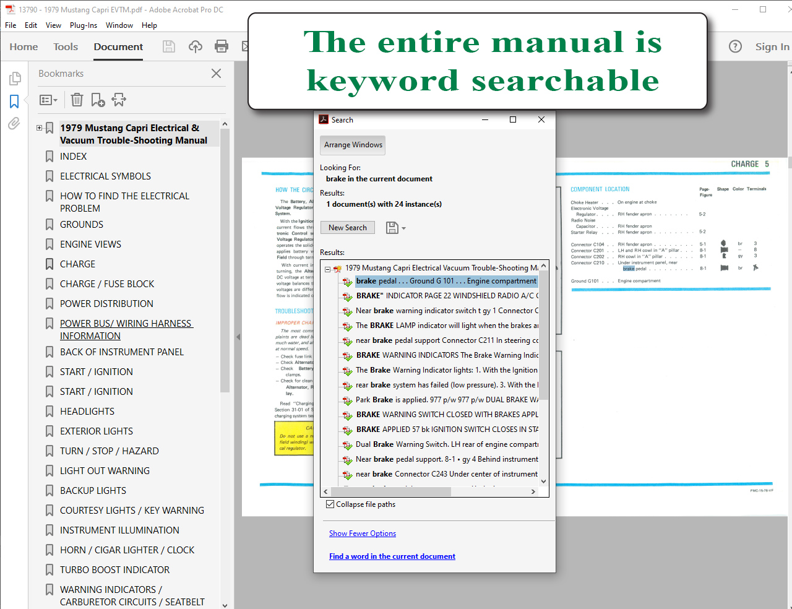Open the Plug-Ins menu
Image resolution: width=792 pixels, height=609 pixels.
84,25
